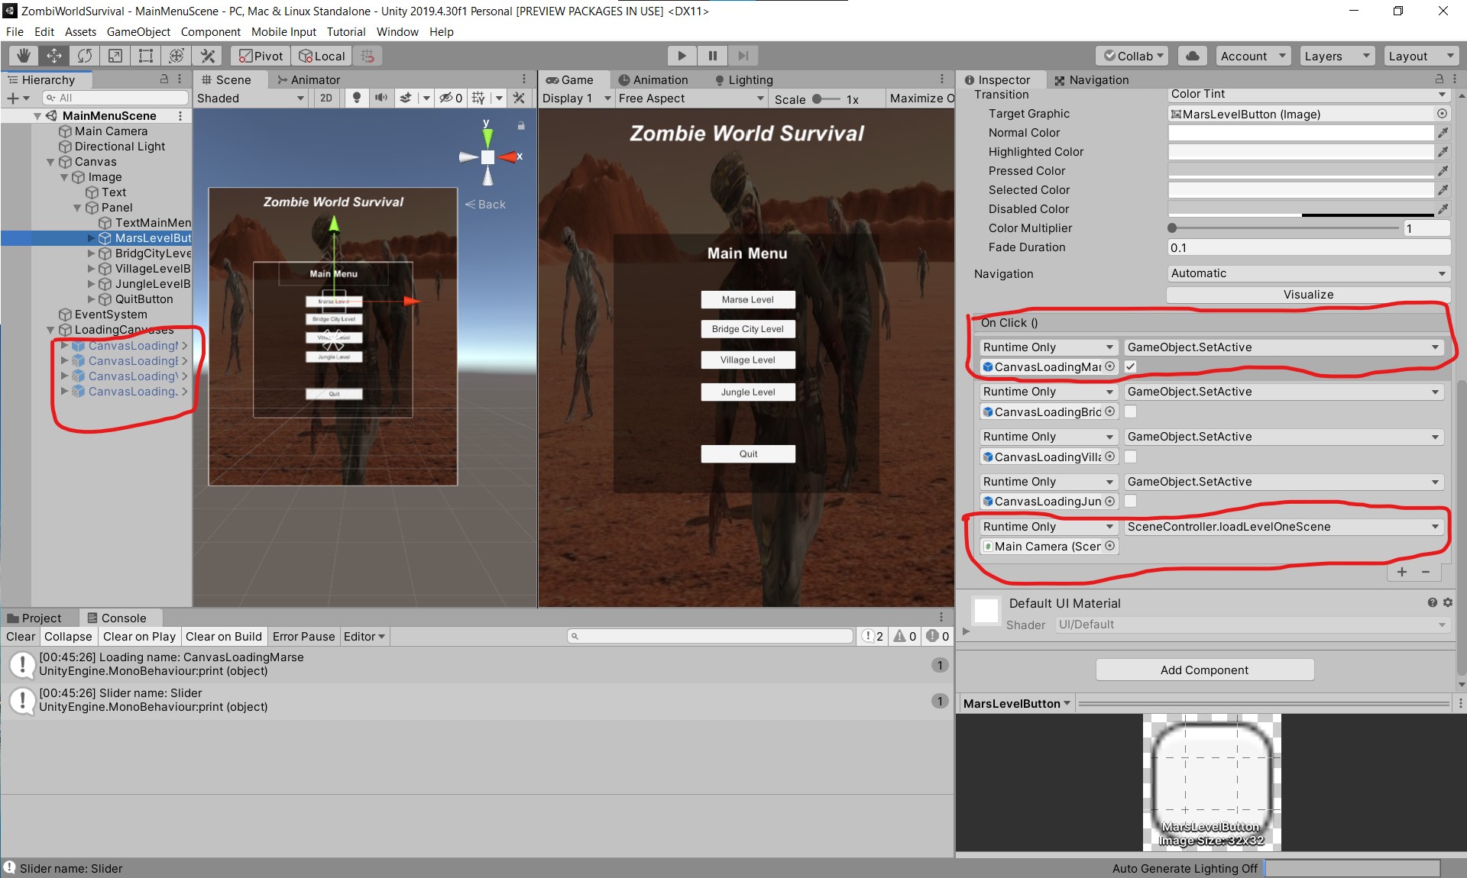Open Color Tint transition dropdown

(x=1308, y=94)
